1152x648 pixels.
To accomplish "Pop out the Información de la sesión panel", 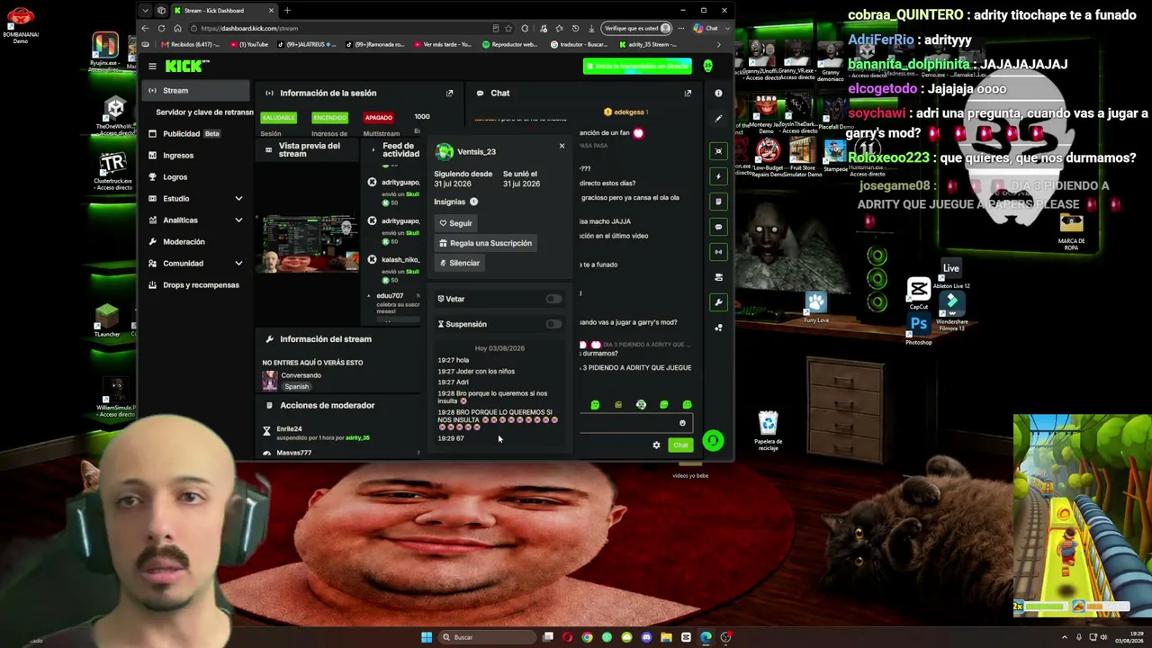I will coord(449,93).
